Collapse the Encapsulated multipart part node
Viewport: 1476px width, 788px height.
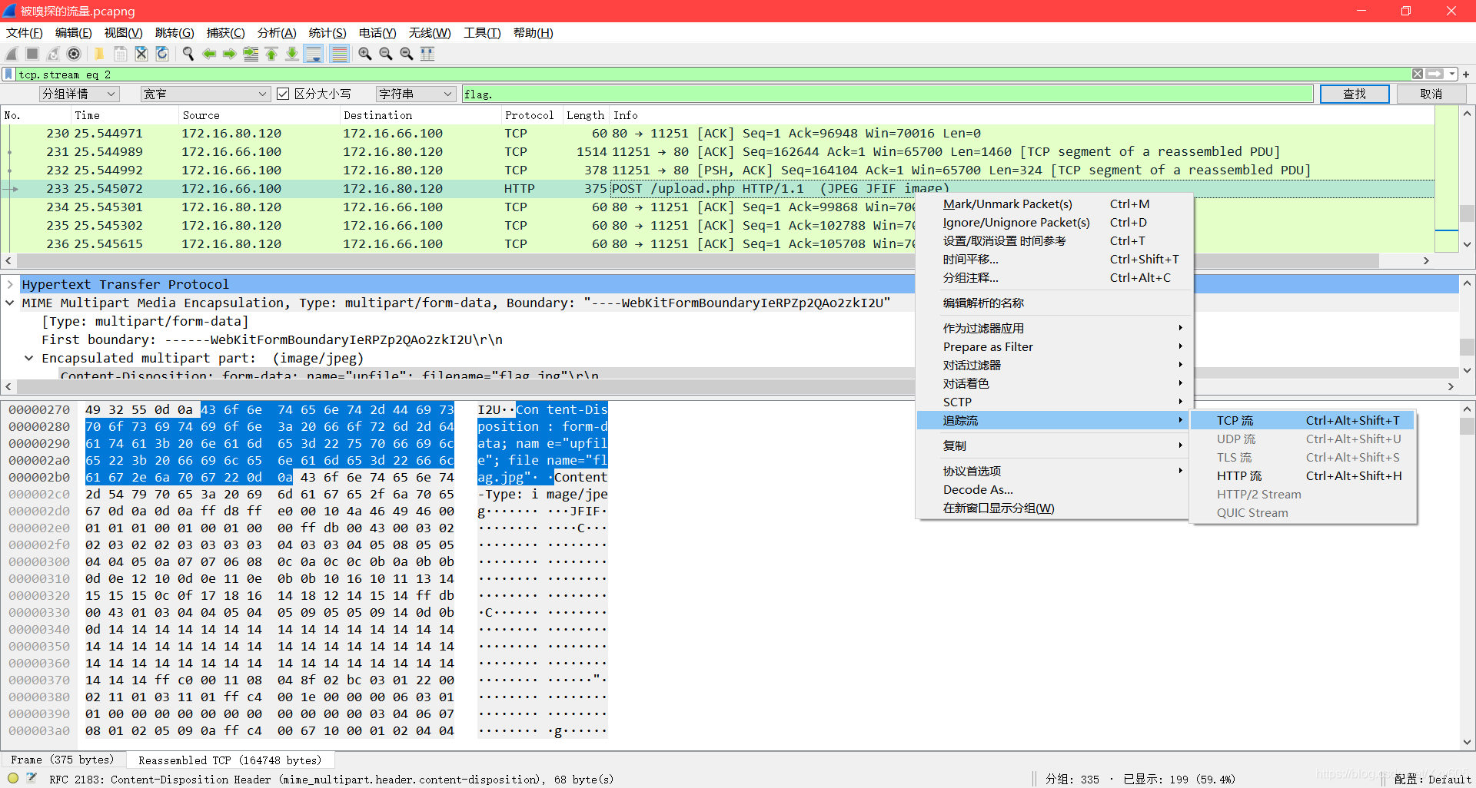pyautogui.click(x=29, y=358)
